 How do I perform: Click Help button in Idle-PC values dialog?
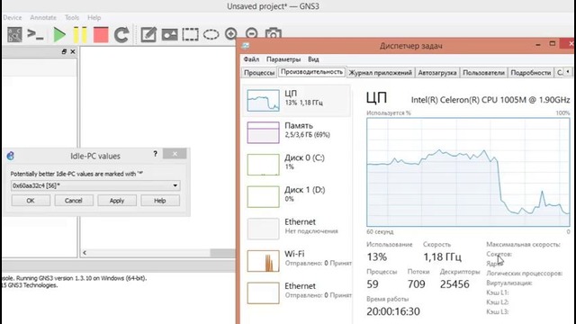point(160,201)
